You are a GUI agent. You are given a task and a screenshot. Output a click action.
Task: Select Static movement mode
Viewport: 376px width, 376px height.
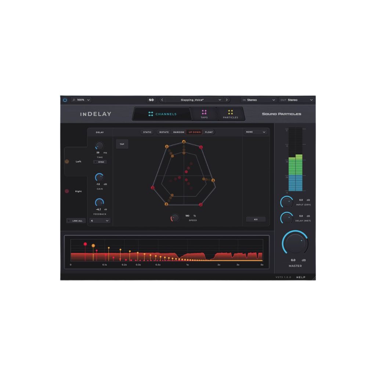coord(147,132)
